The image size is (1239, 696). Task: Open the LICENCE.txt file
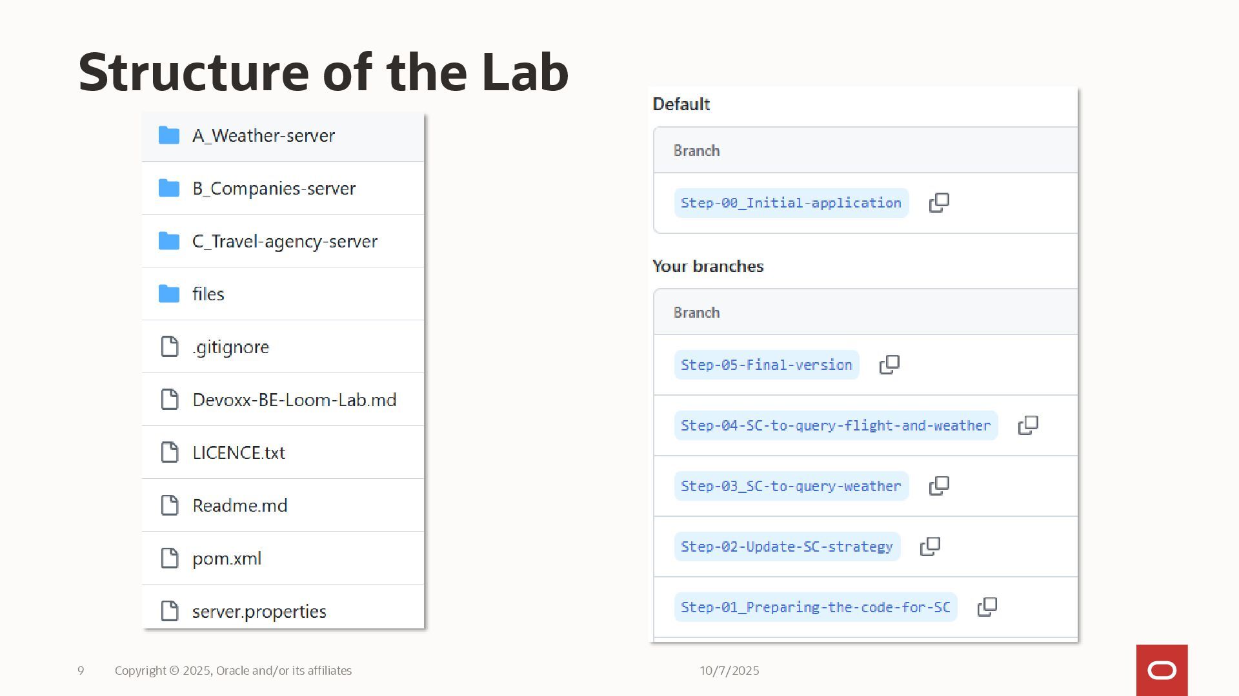[238, 452]
